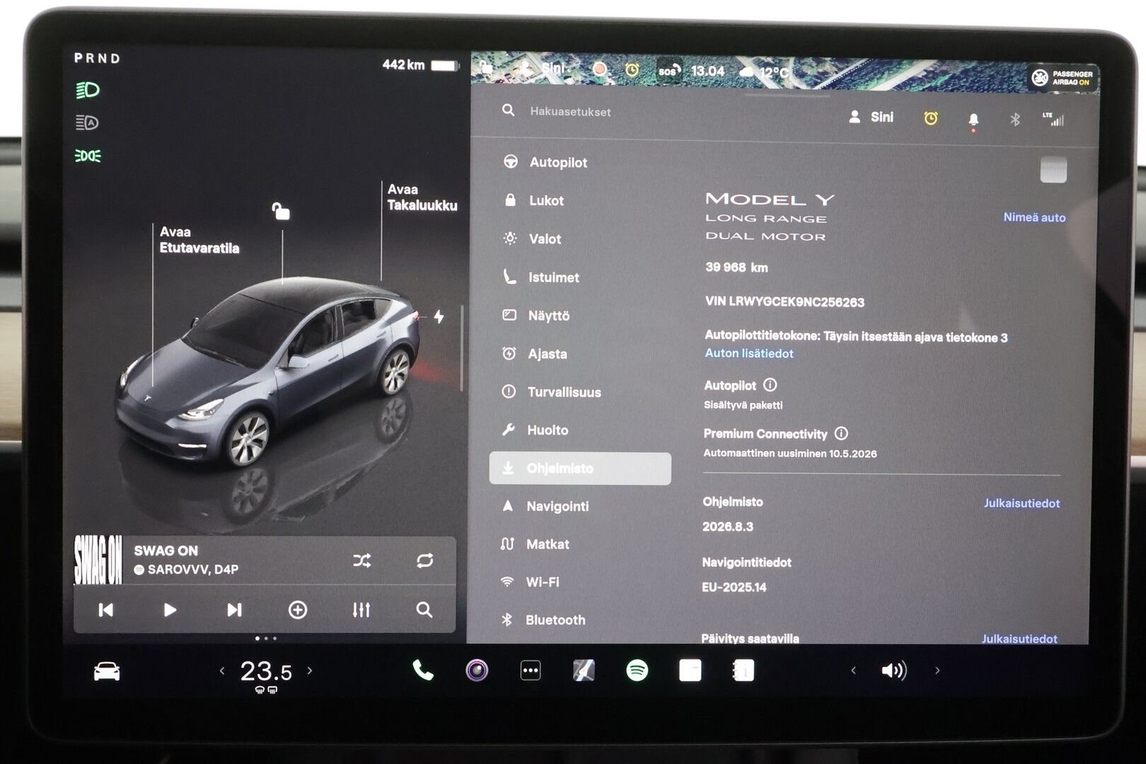This screenshot has width=1146, height=764.
Task: Click the volume speaker icon
Action: pyautogui.click(x=894, y=671)
